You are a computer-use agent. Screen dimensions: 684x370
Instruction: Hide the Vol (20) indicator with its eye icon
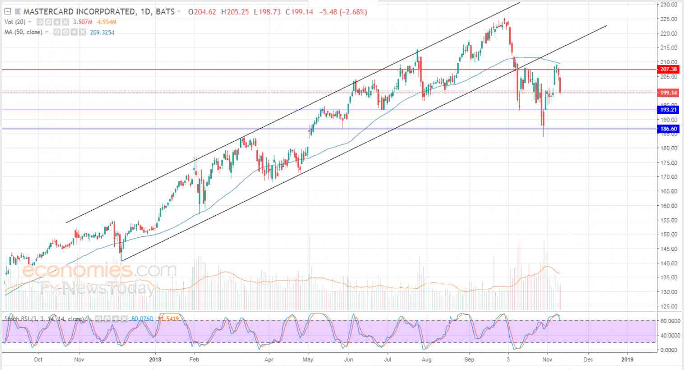pyautogui.click(x=40, y=22)
